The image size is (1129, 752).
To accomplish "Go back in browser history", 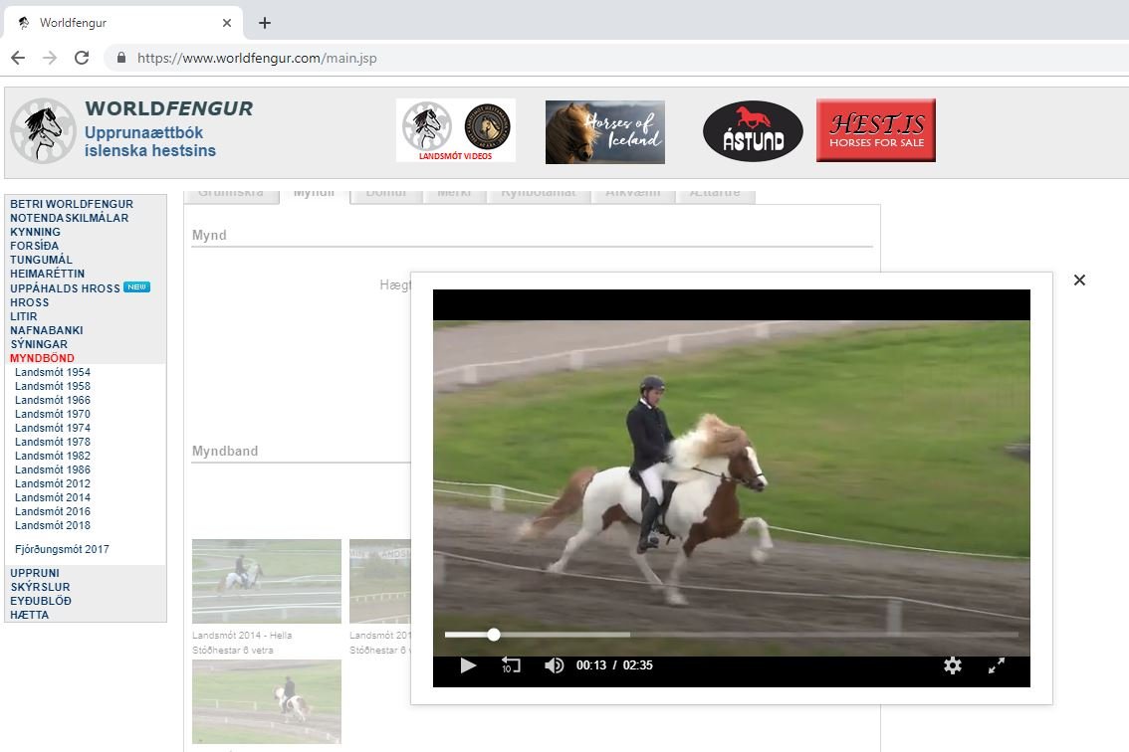I will point(18,58).
